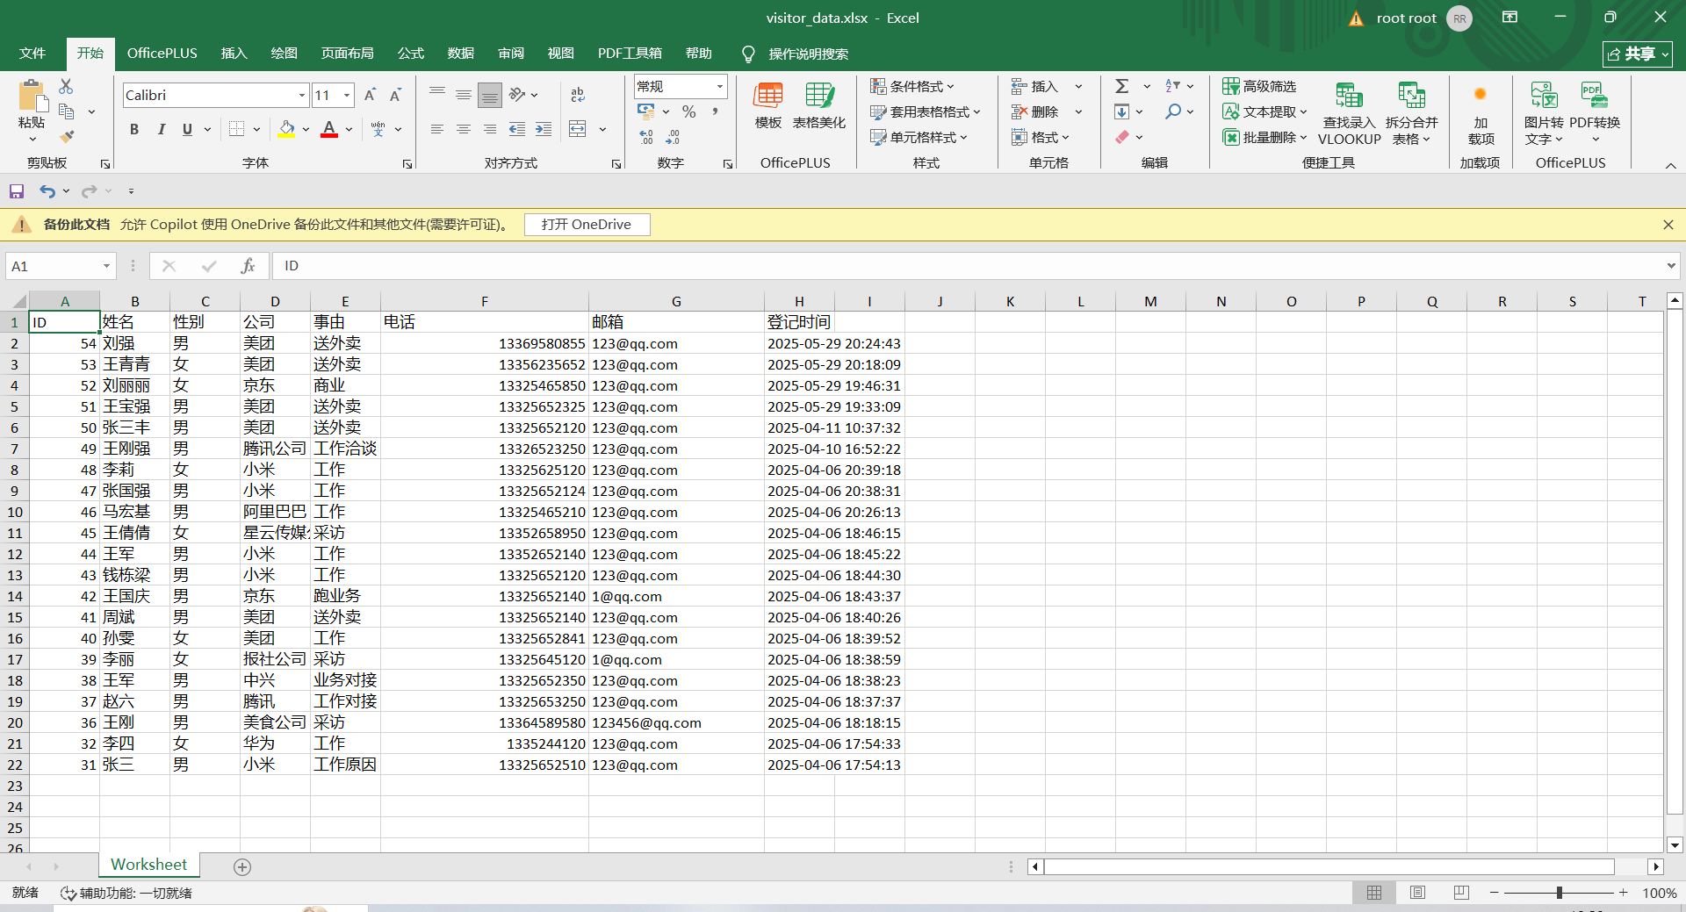Open the 单元格样式 cell styles dropdown
The height and width of the screenshot is (912, 1686).
click(919, 137)
